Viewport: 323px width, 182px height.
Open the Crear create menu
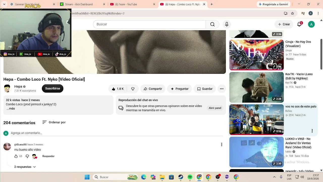pos(284,24)
